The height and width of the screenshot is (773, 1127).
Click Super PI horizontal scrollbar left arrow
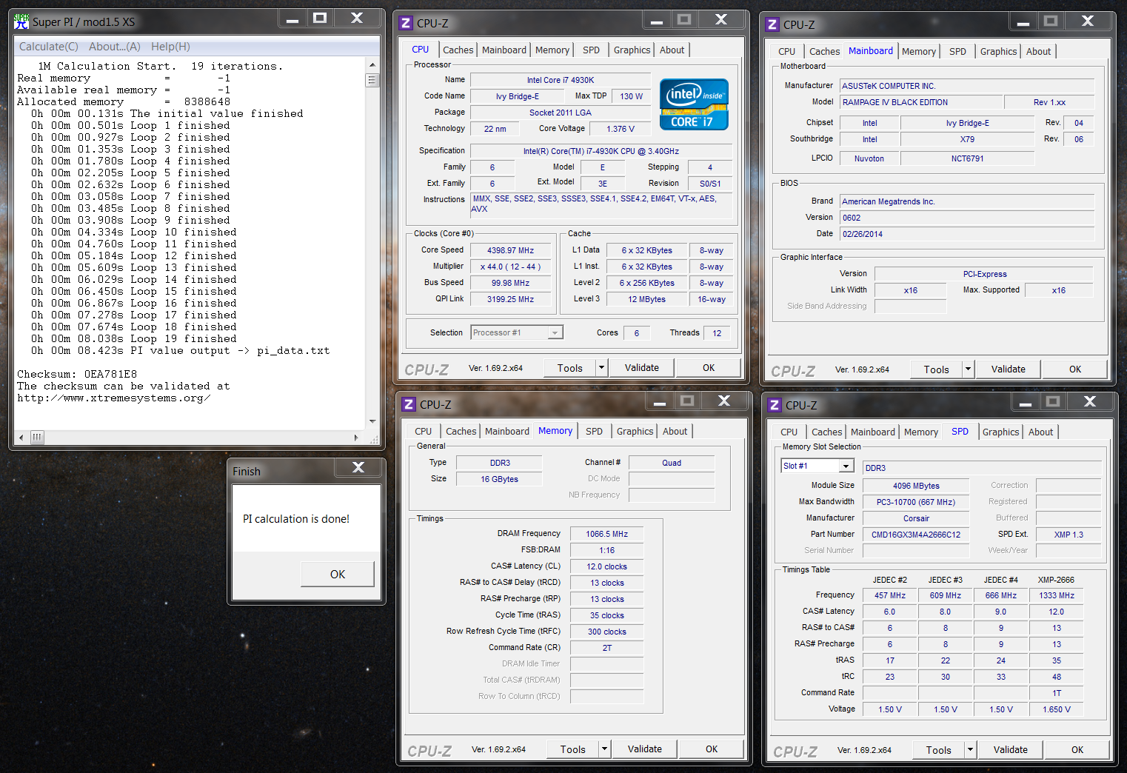tap(21, 438)
